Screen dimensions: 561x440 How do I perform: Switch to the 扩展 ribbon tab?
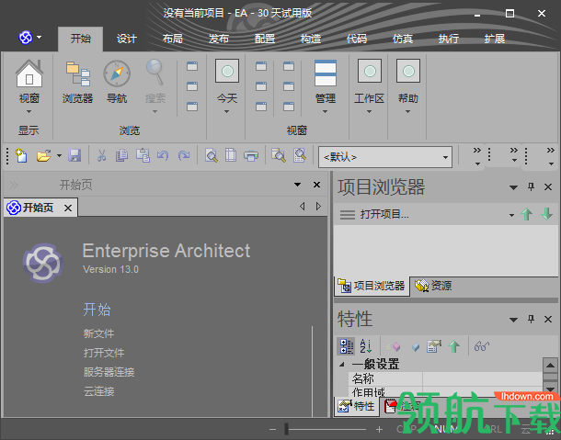tap(495, 39)
